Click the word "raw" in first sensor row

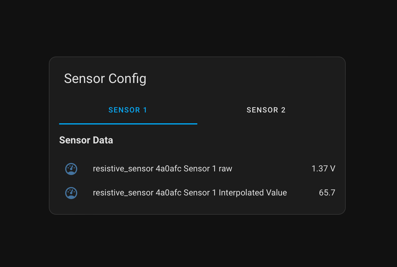[x=225, y=169]
